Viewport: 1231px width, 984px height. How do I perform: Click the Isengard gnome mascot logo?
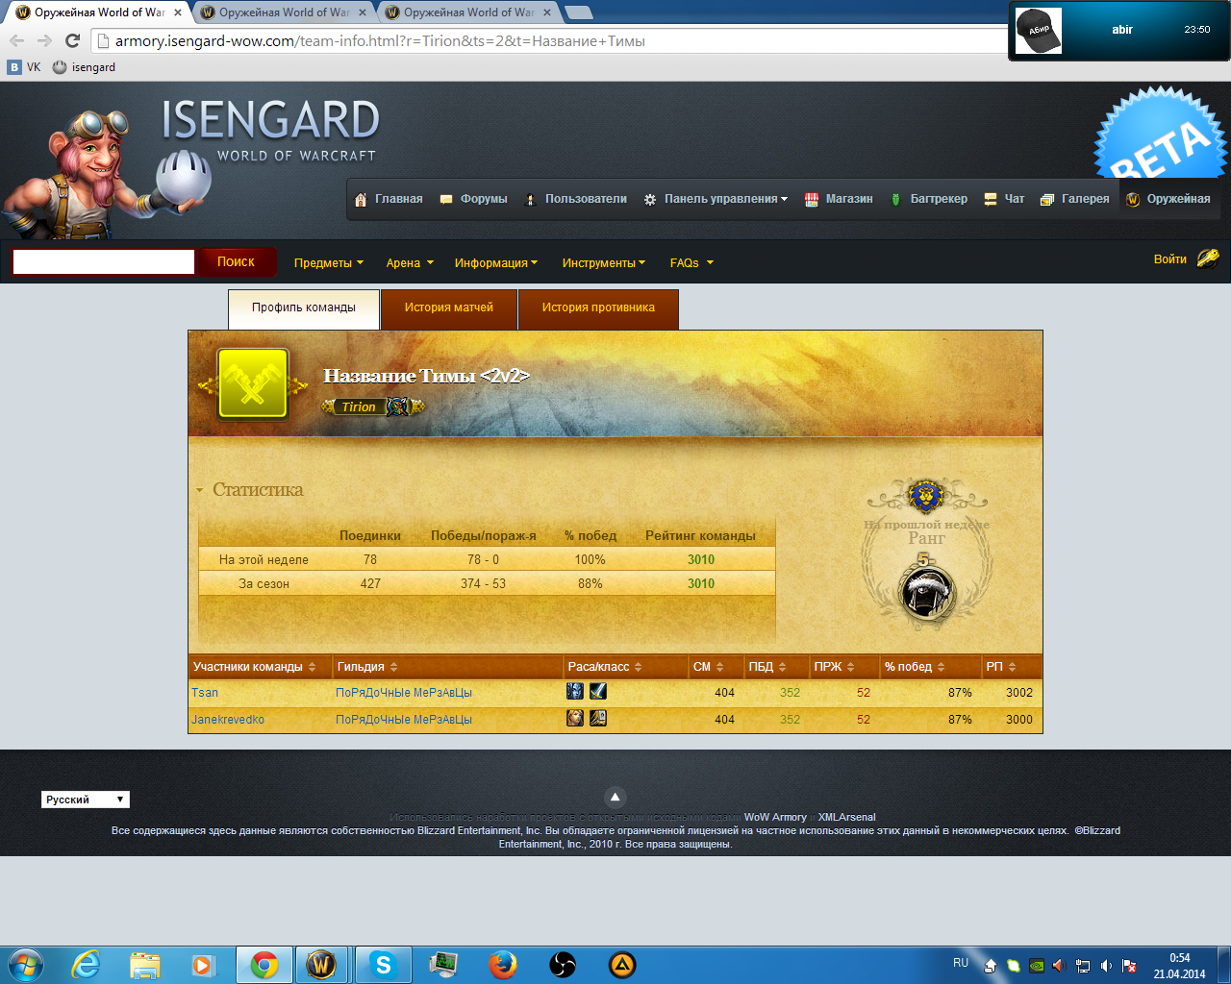(x=106, y=173)
